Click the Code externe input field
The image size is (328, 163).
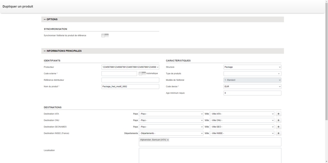click(119, 74)
